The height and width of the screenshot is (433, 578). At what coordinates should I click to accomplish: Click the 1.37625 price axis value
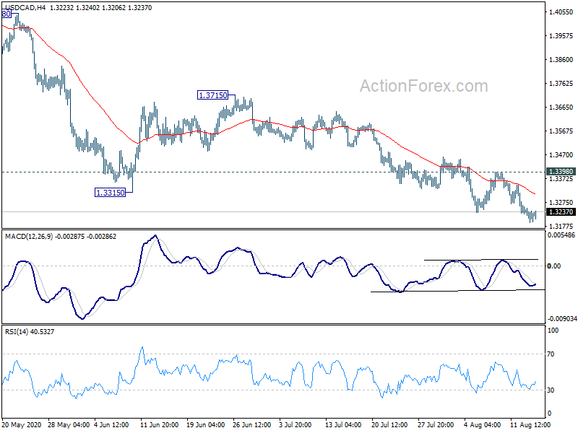[561, 84]
